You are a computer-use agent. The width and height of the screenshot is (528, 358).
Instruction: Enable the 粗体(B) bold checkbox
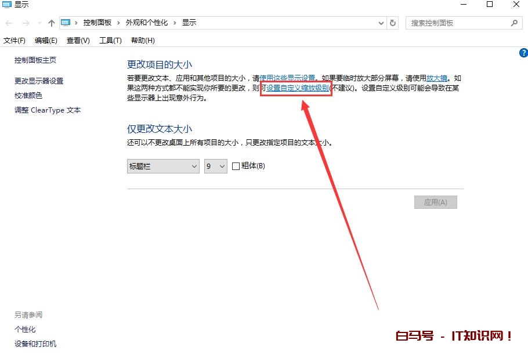(x=236, y=166)
